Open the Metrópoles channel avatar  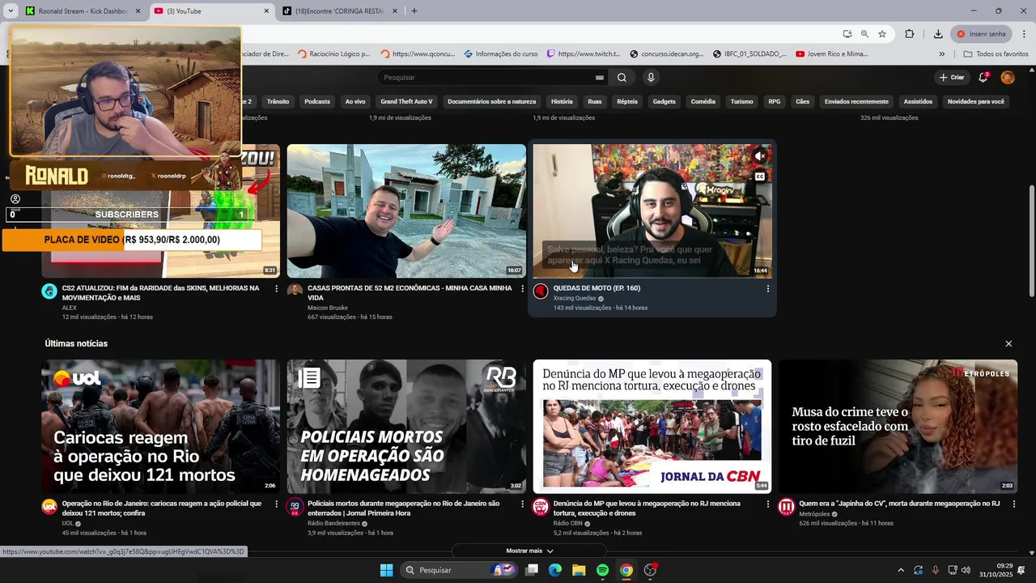pos(786,507)
